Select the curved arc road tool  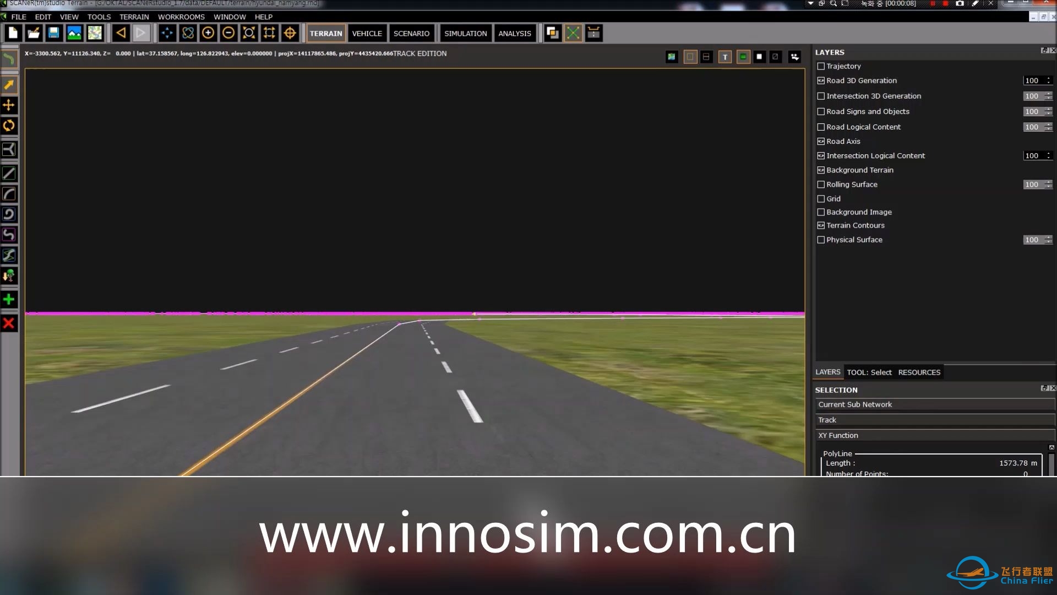point(9,194)
